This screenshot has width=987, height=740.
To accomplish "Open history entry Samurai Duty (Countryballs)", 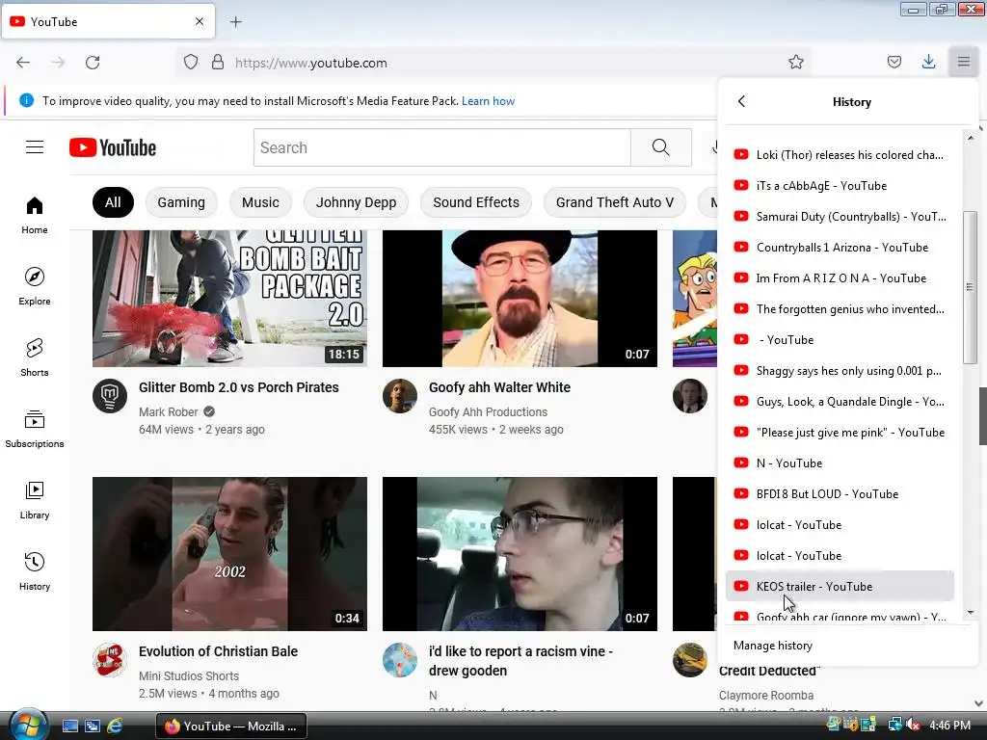I will point(840,217).
